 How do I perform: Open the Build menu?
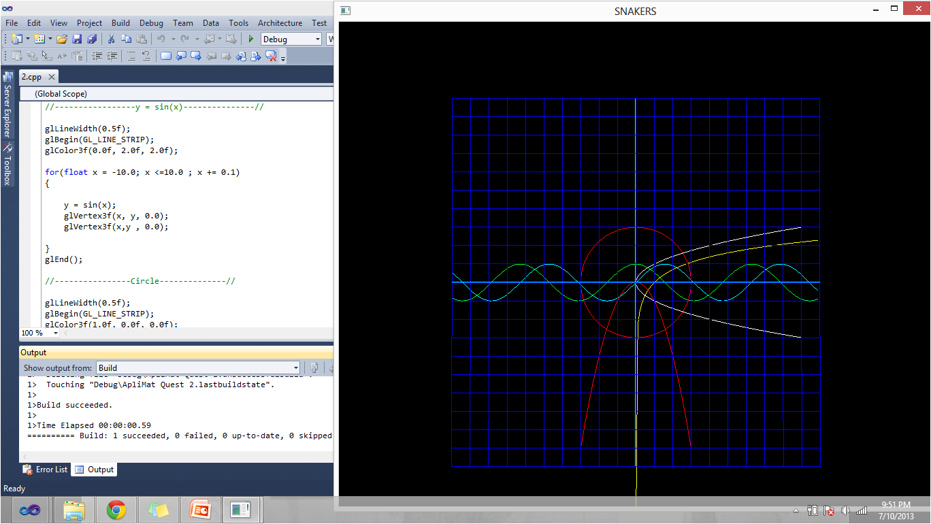point(121,22)
